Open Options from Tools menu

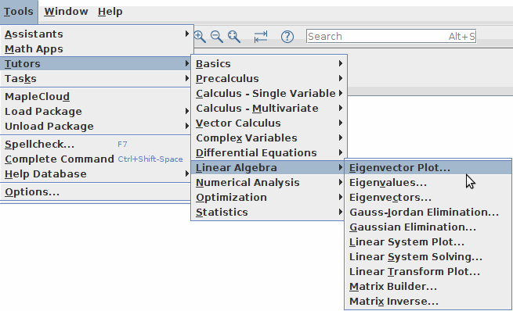tap(96, 192)
